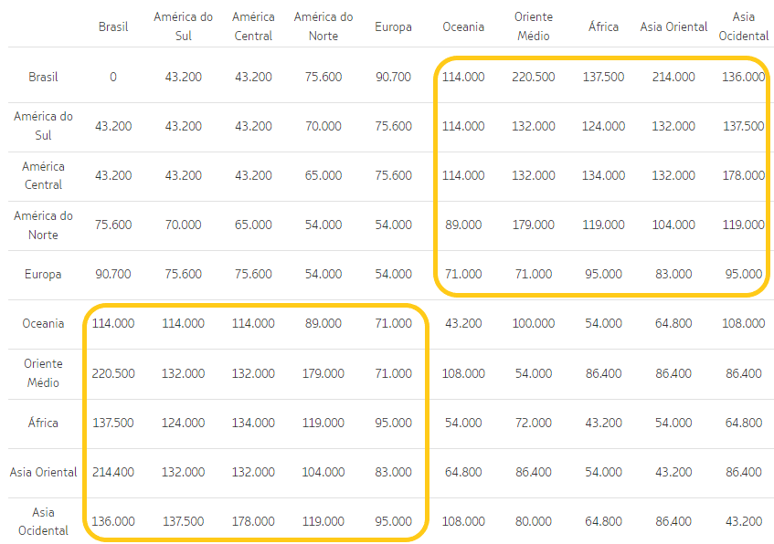This screenshot has height=544, width=774.
Task: Click the Oceania column header
Action: (463, 26)
